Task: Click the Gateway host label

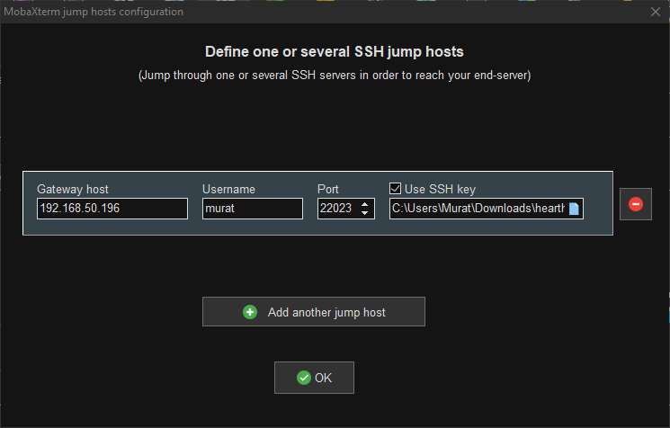Action: point(73,189)
